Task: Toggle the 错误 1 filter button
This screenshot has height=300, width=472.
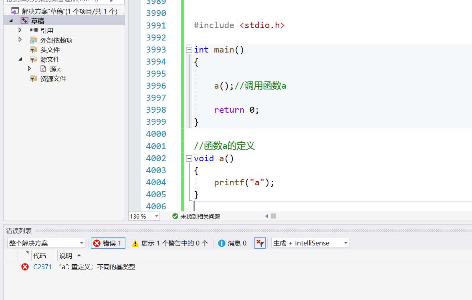Action: click(x=108, y=243)
